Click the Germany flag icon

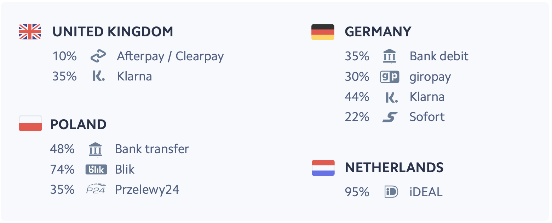pyautogui.click(x=323, y=32)
